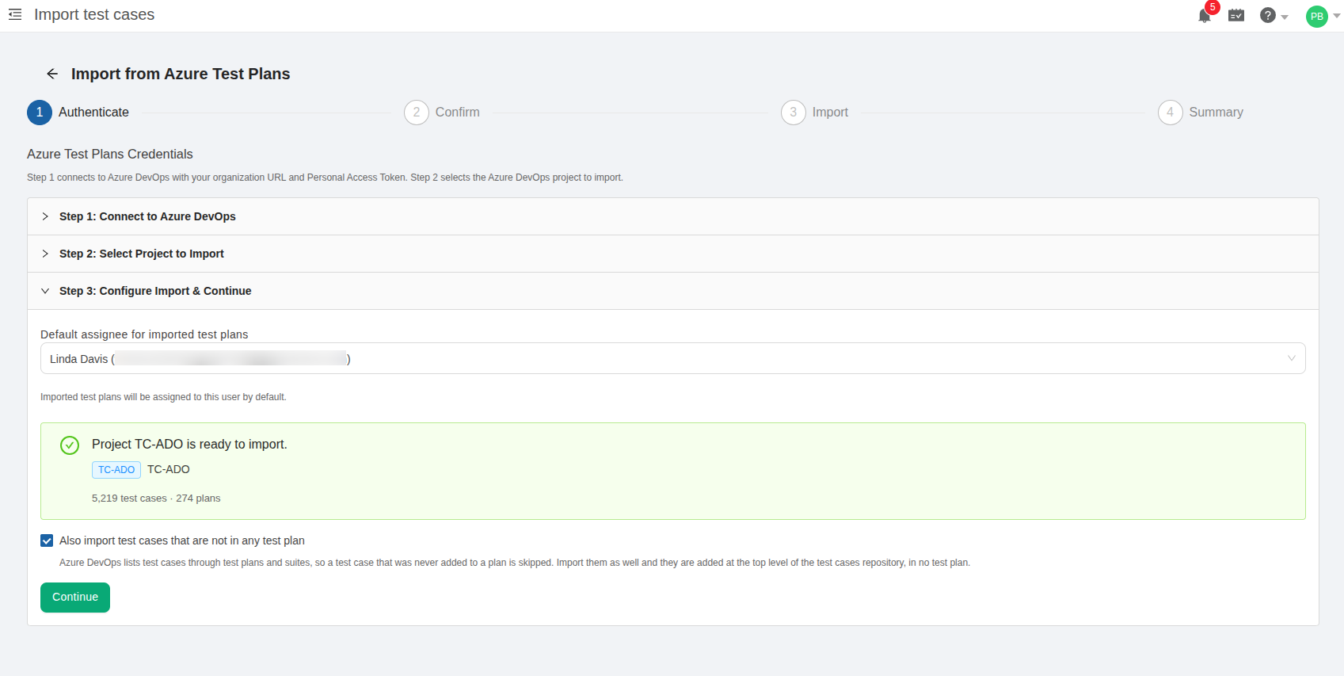Select the Authenticate wizard step
This screenshot has width=1344, height=676.
pyautogui.click(x=78, y=113)
